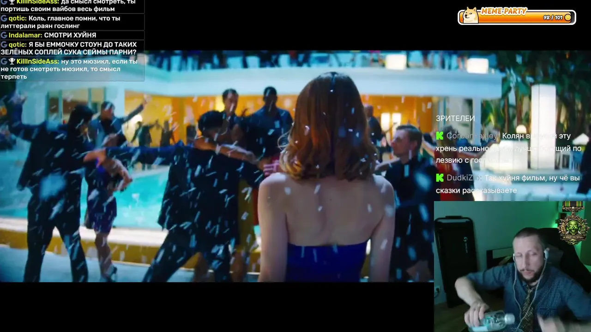Select the text 'литтерали раян гослинг'
Screen dimensions: 591x332
(40, 26)
